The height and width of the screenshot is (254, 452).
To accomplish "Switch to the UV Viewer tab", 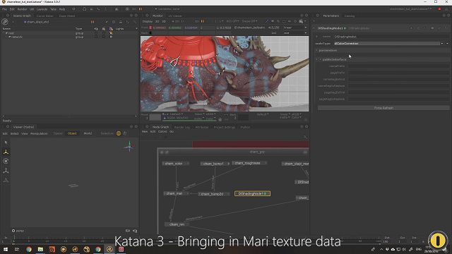I will click(175, 16).
